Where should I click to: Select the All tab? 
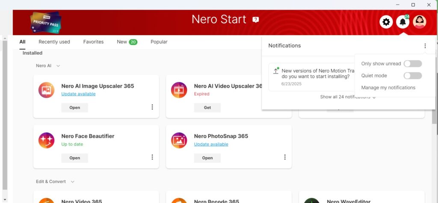coord(22,42)
